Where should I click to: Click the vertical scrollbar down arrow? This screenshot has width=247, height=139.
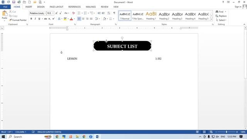pyautogui.click(x=245, y=128)
